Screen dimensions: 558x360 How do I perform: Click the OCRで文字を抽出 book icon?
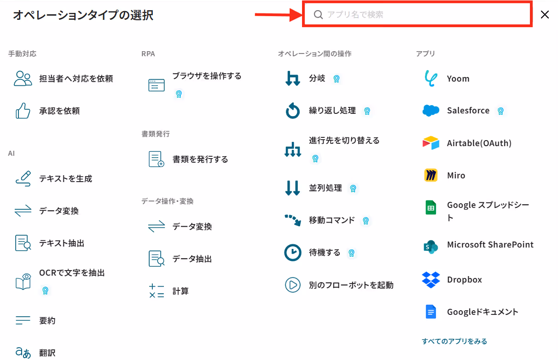coord(23,282)
